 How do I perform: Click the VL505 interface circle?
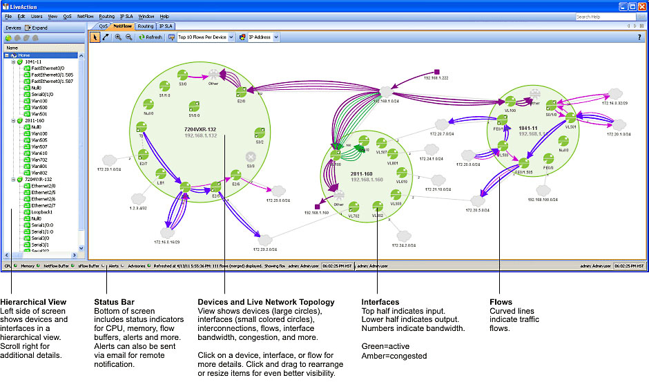[396, 195]
